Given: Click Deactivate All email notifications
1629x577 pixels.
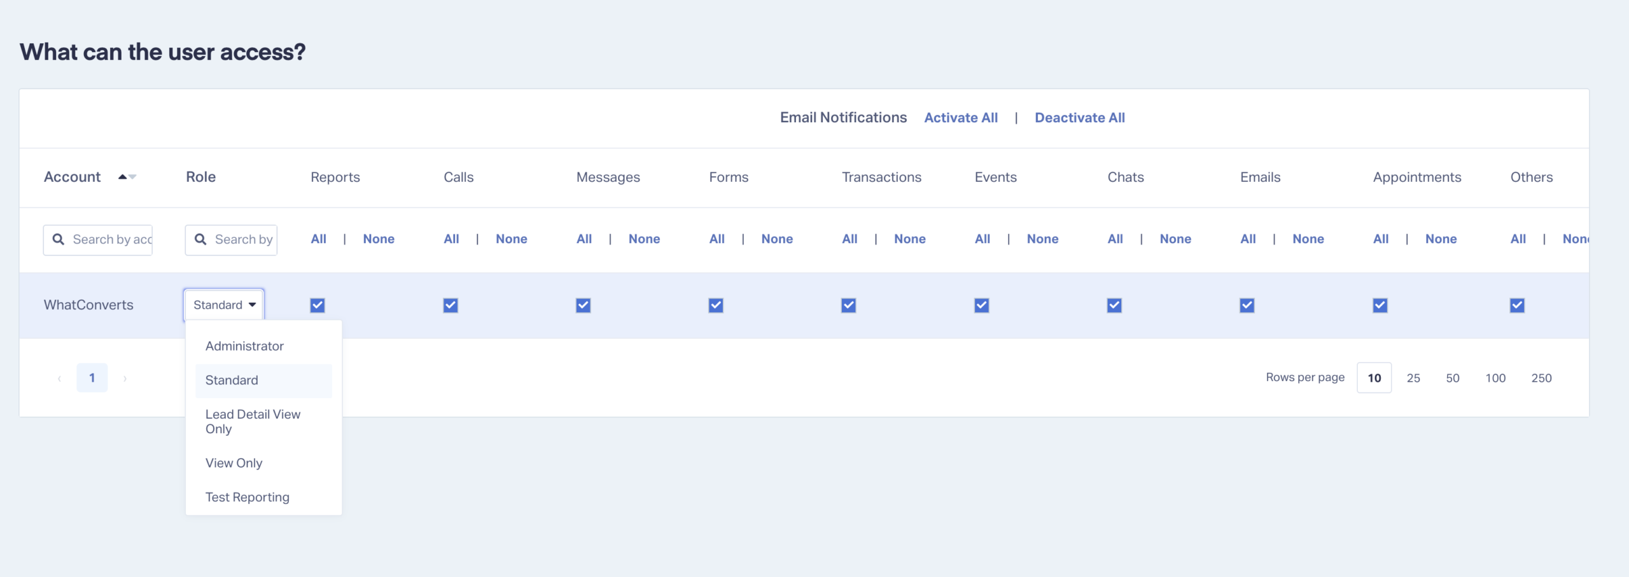Looking at the screenshot, I should [1080, 118].
